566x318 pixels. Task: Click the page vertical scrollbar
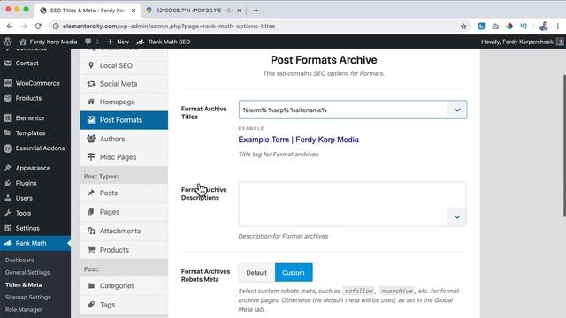click(564, 146)
